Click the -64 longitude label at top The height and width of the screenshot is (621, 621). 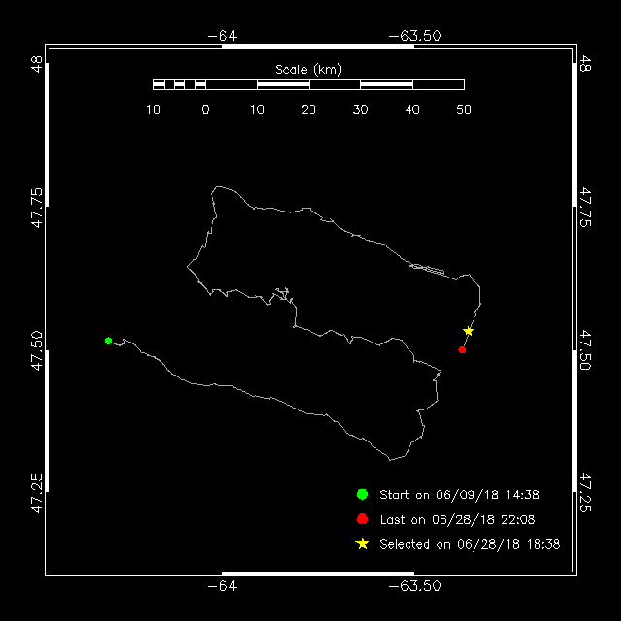click(222, 36)
